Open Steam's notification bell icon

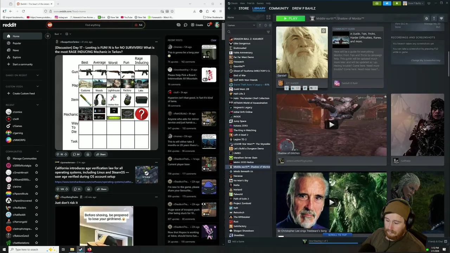tap(397, 3)
